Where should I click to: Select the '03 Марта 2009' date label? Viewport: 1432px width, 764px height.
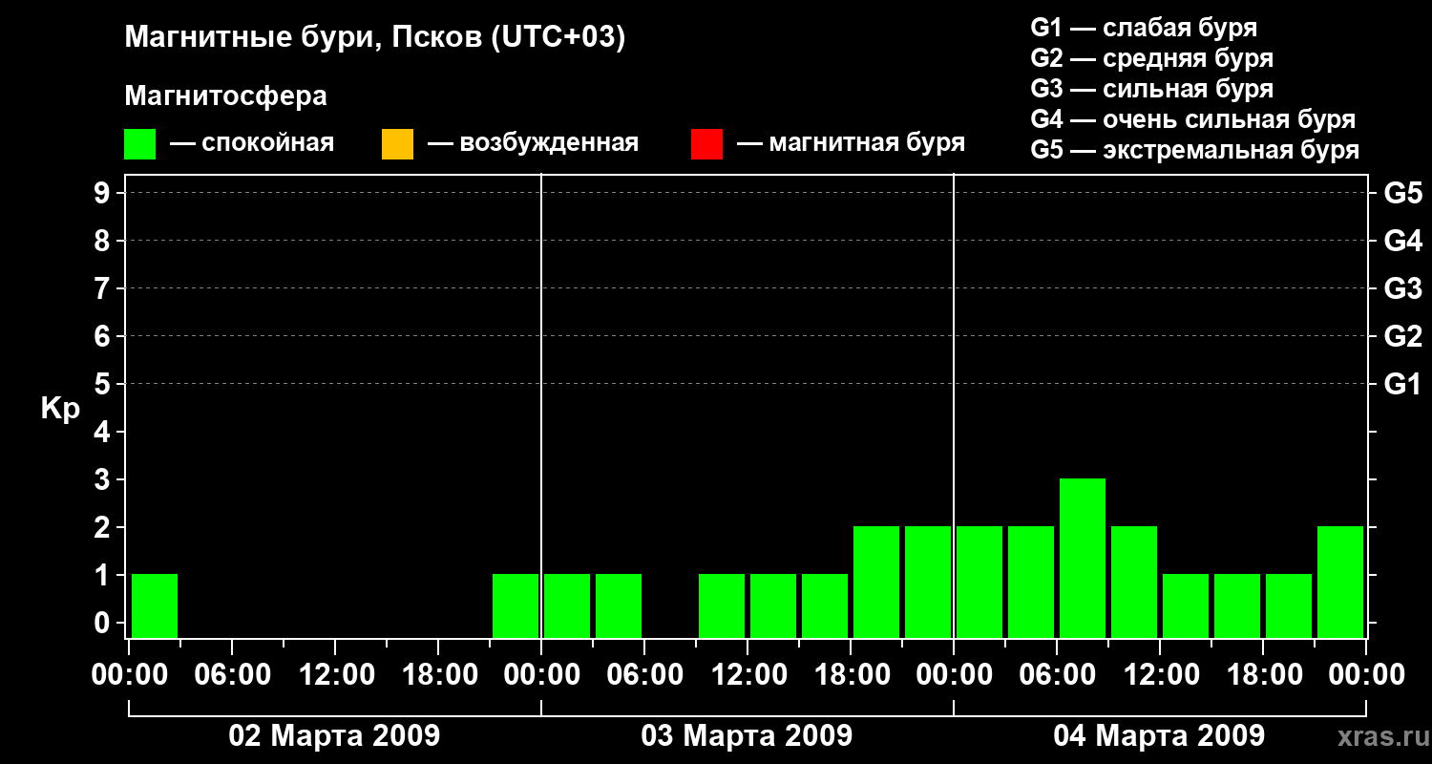(747, 736)
